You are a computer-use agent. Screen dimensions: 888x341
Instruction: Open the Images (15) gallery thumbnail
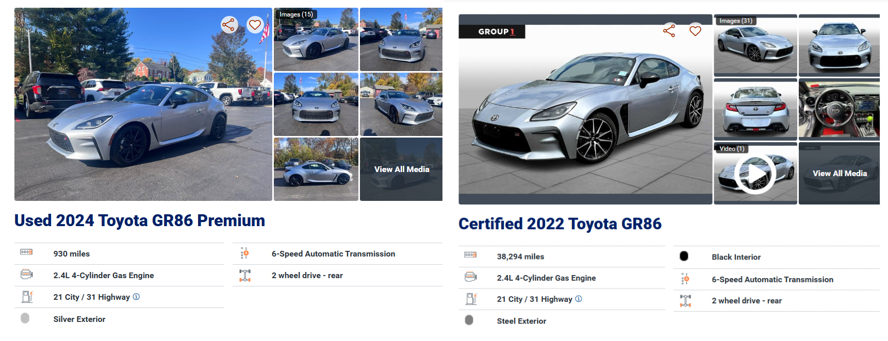pyautogui.click(x=316, y=39)
